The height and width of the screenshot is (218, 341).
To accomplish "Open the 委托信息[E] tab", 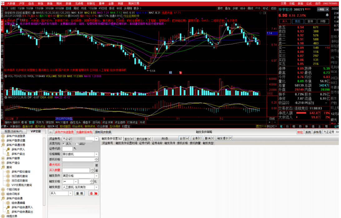I will [x=143, y=139].
